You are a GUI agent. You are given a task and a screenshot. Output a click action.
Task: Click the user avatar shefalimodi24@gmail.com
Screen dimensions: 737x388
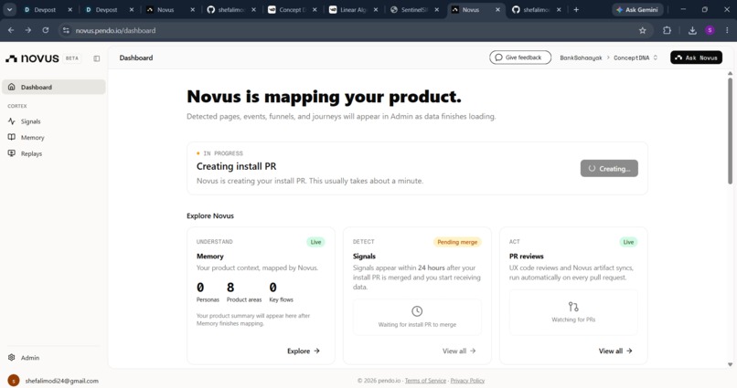(x=14, y=381)
